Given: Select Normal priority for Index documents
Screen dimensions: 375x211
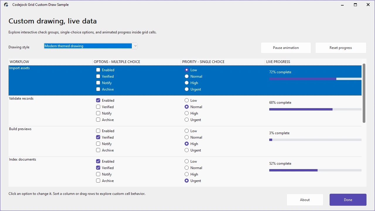Looking at the screenshot, I should point(187,168).
